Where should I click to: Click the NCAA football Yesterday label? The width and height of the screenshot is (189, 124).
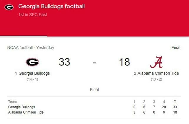pyautogui.click(x=31, y=48)
